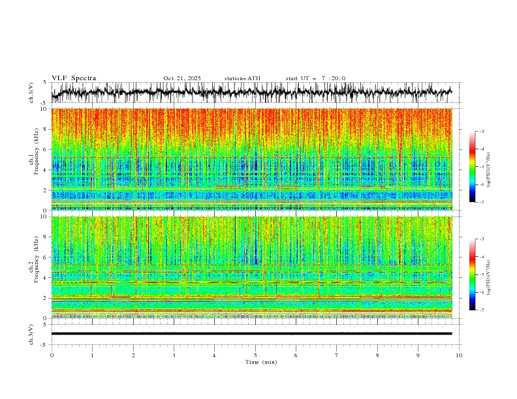Click the ch.1 spectrogram color scale bar

click(x=472, y=166)
